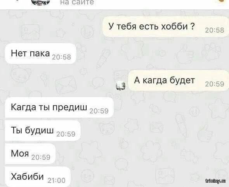This screenshot has width=229, height=187.
Task: Click 20:58 timestamp on 'Нет пака'
Action: click(61, 57)
